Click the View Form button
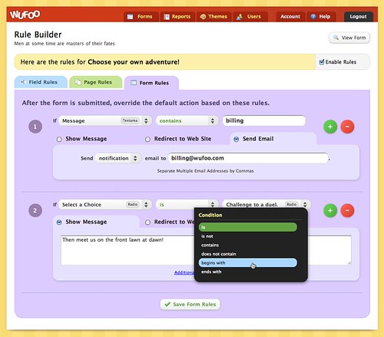 [349, 38]
